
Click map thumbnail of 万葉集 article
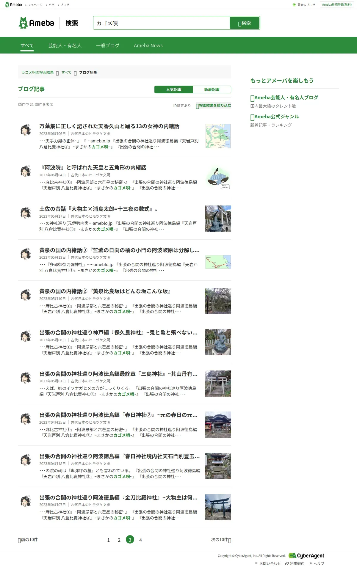[218, 136]
